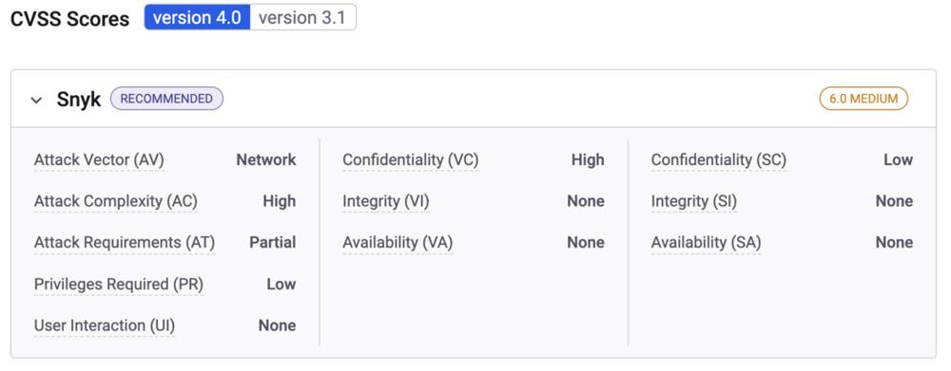Click the Privileges Required (PR) label
The image size is (951, 371).
pos(119,284)
